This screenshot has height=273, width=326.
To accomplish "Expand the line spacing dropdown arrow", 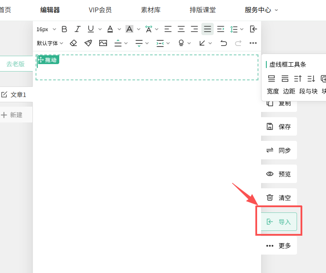I will (242, 29).
